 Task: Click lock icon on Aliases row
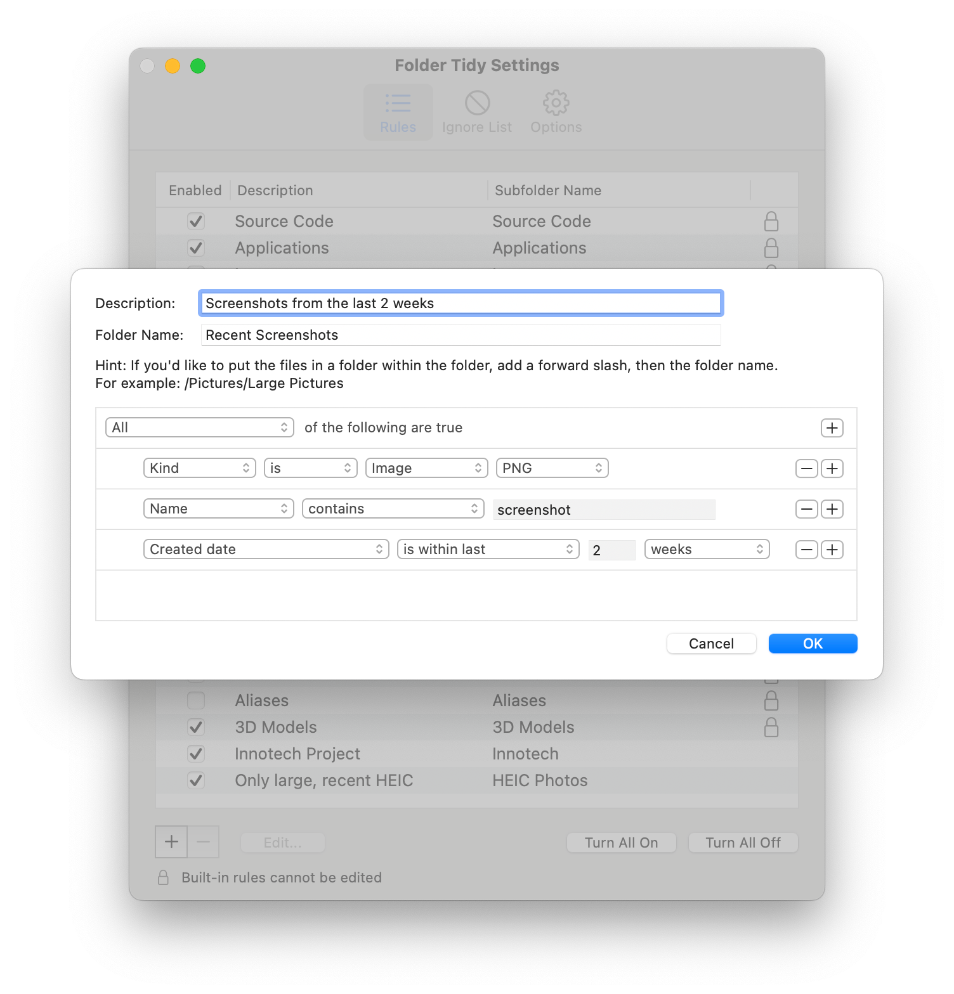coord(771,700)
